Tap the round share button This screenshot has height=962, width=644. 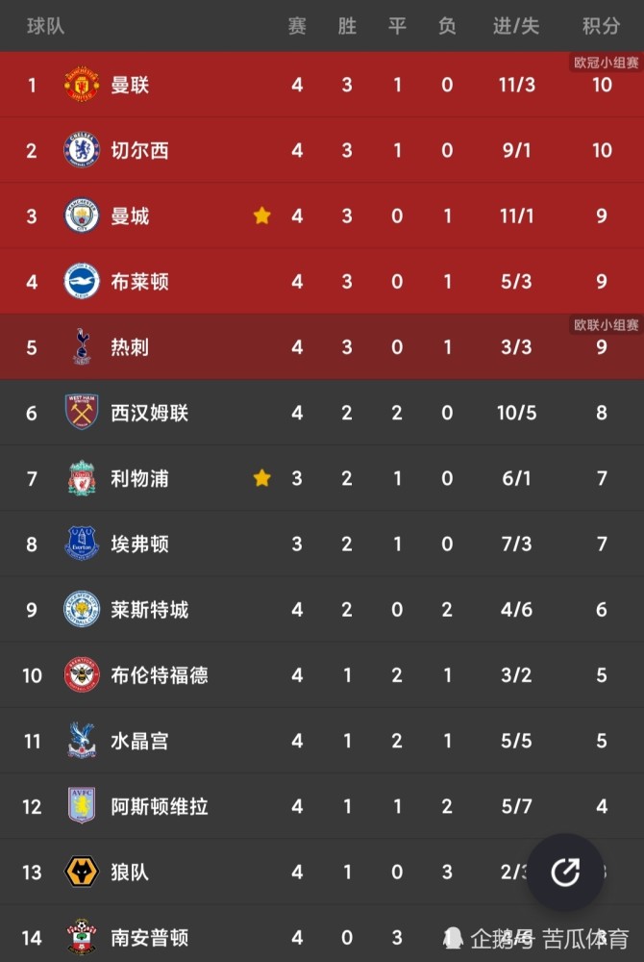click(x=565, y=872)
